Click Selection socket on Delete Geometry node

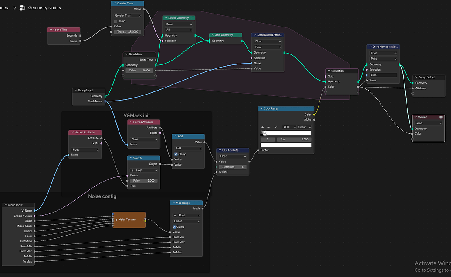coord(163,41)
